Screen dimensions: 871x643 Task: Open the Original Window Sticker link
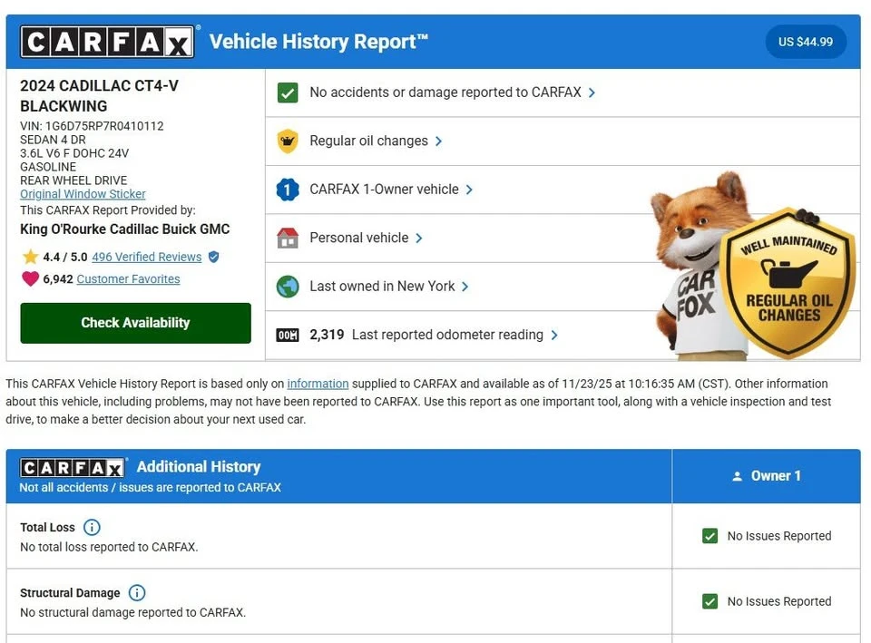tap(83, 194)
